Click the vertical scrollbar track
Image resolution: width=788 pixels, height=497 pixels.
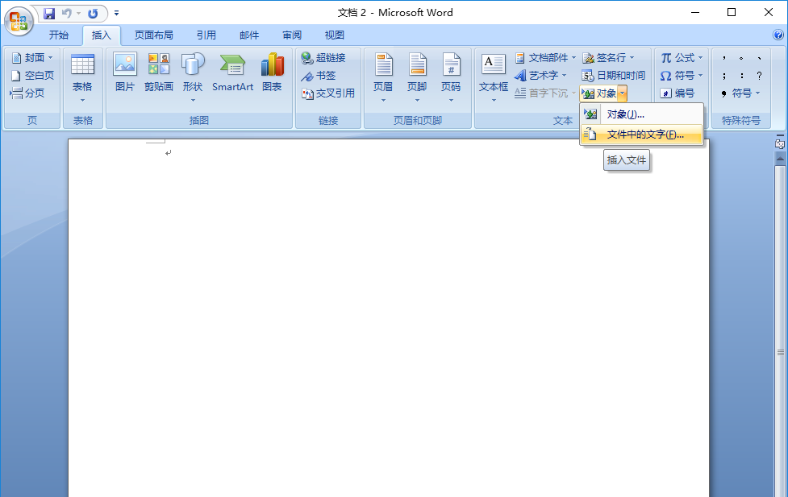(x=780, y=331)
